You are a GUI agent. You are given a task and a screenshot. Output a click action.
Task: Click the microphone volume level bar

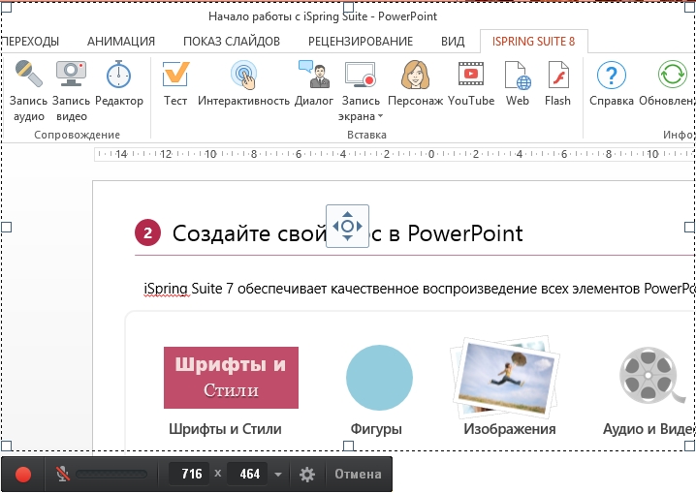coord(111,475)
